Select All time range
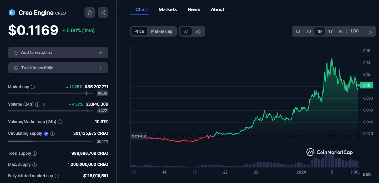The image size is (379, 183). 341,31
